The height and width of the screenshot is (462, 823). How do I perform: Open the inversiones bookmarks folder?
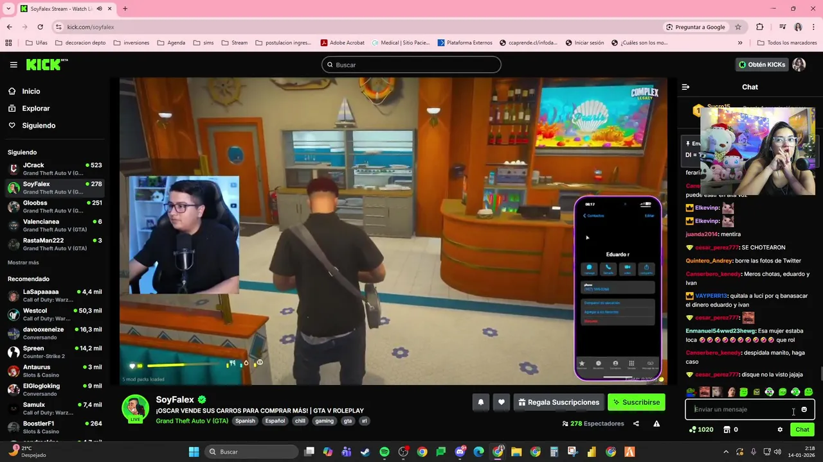(x=131, y=43)
